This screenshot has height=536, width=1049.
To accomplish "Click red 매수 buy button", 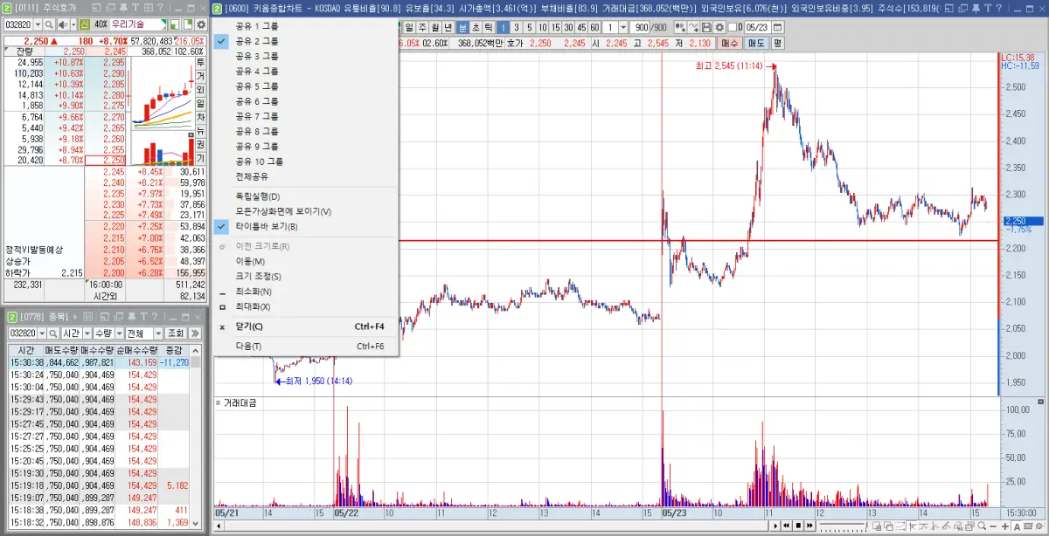I will tap(729, 43).
